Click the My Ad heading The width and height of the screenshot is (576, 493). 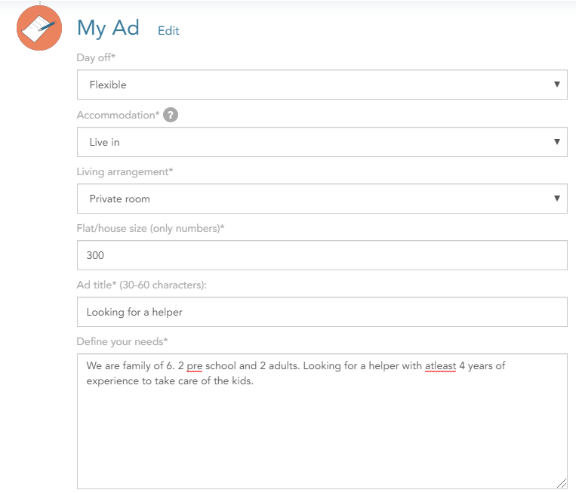(108, 28)
